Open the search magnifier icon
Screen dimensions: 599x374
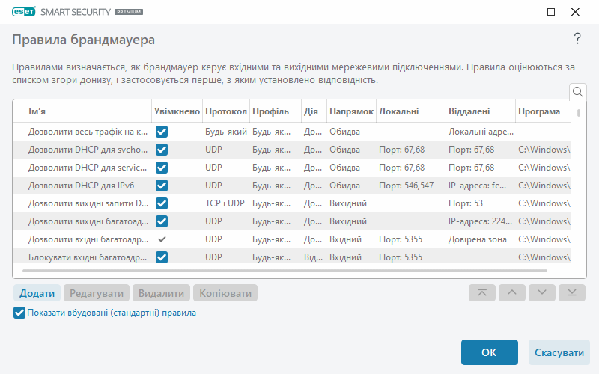[577, 92]
